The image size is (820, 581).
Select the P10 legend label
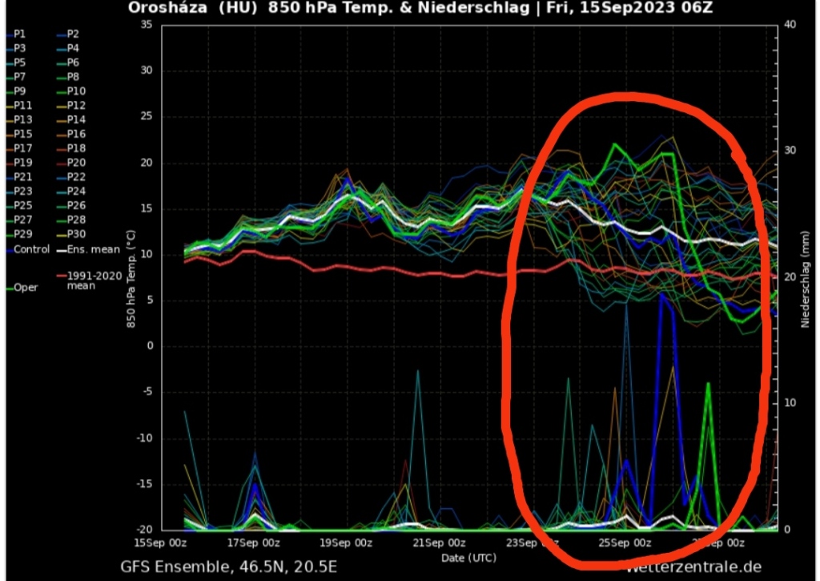point(76,91)
